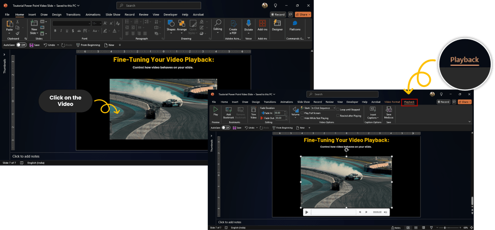Viewport: 495px width, 230px height.
Task: Switch to the Playback tab
Action: (409, 102)
